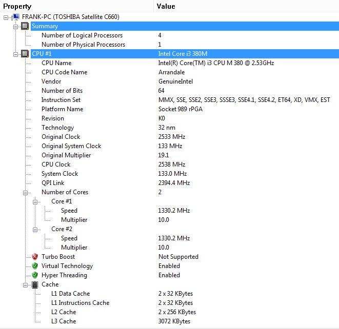Click the Value column header
Screen dimensions: 339x329
tap(246, 6)
